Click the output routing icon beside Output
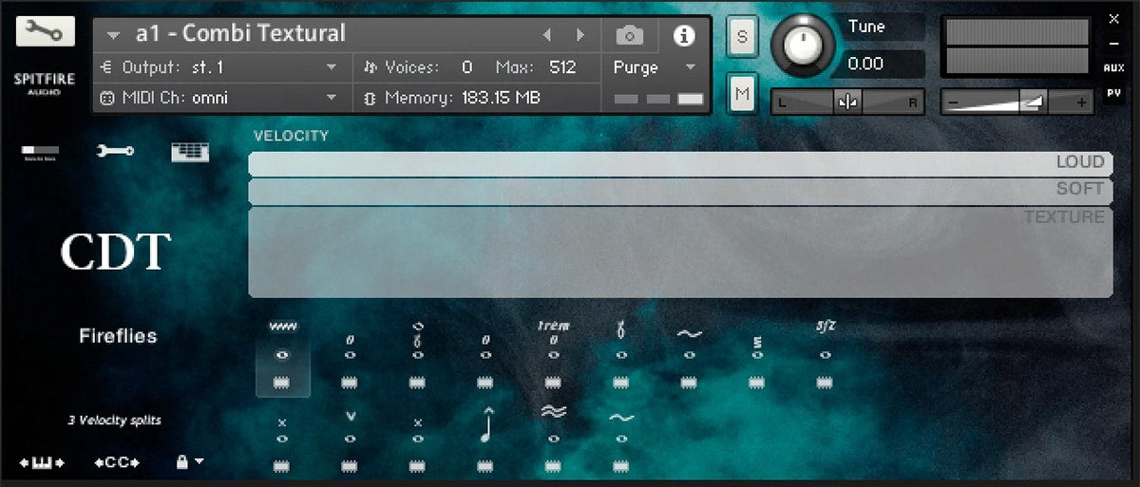 click(x=105, y=67)
